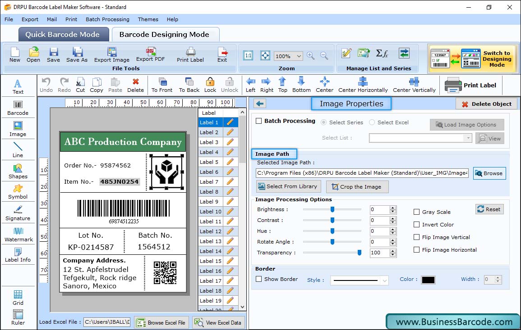The width and height of the screenshot is (521, 330).
Task: Choose the Image tool in sidebar
Action: pos(18,129)
